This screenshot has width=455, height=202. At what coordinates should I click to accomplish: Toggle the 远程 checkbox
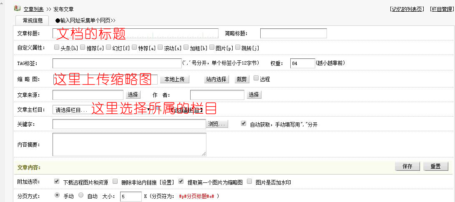(256, 78)
